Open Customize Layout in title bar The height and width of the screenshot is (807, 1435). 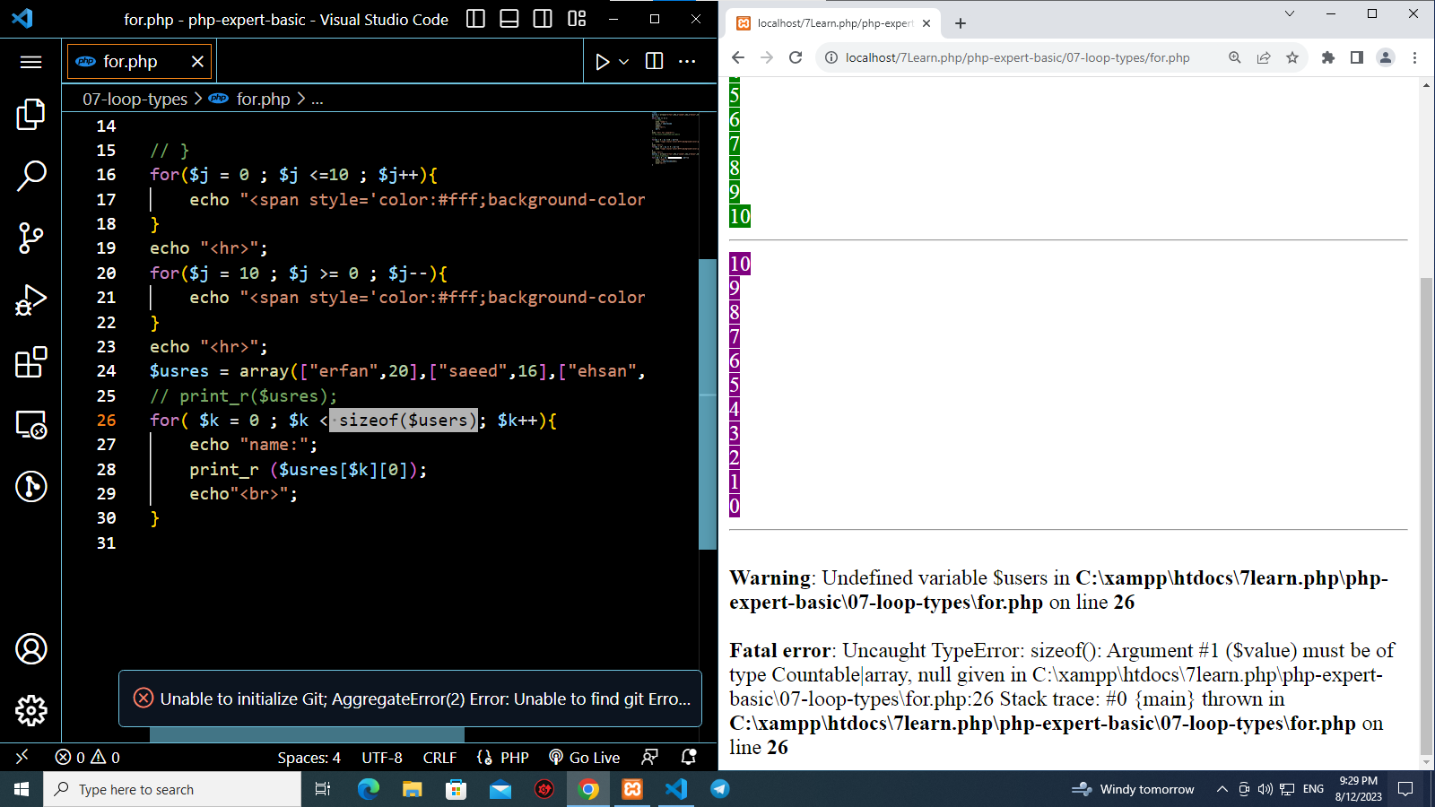pyautogui.click(x=577, y=19)
